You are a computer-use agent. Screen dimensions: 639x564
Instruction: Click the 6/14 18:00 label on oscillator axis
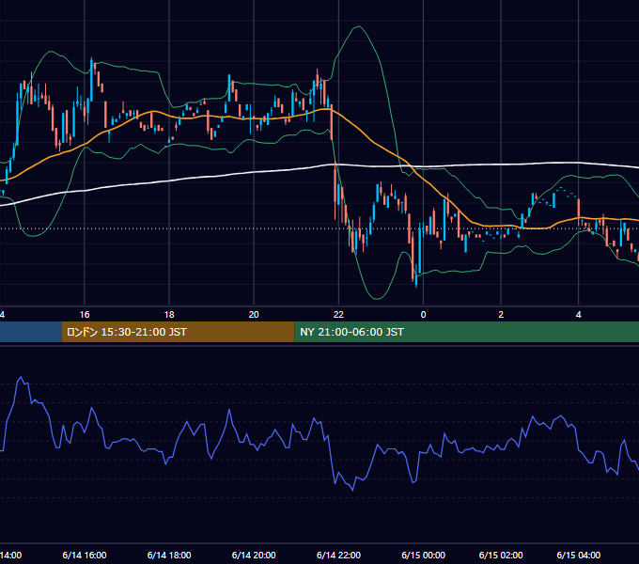pos(169,555)
